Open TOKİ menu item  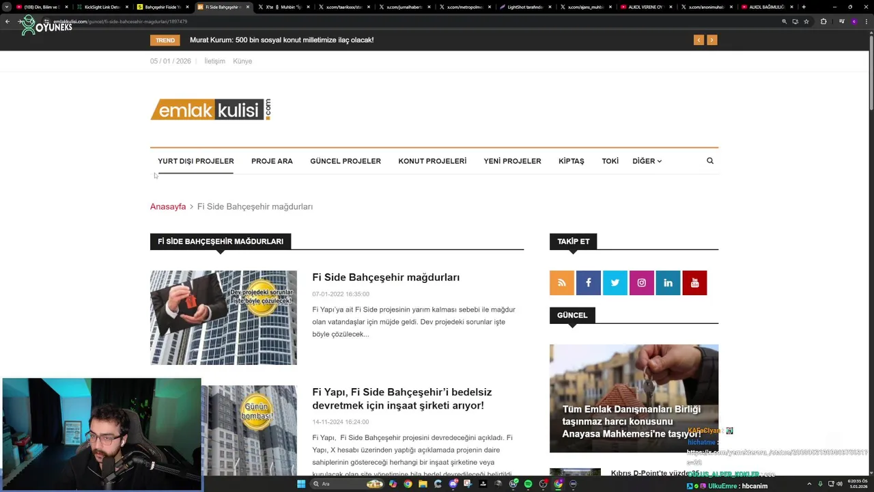click(610, 161)
